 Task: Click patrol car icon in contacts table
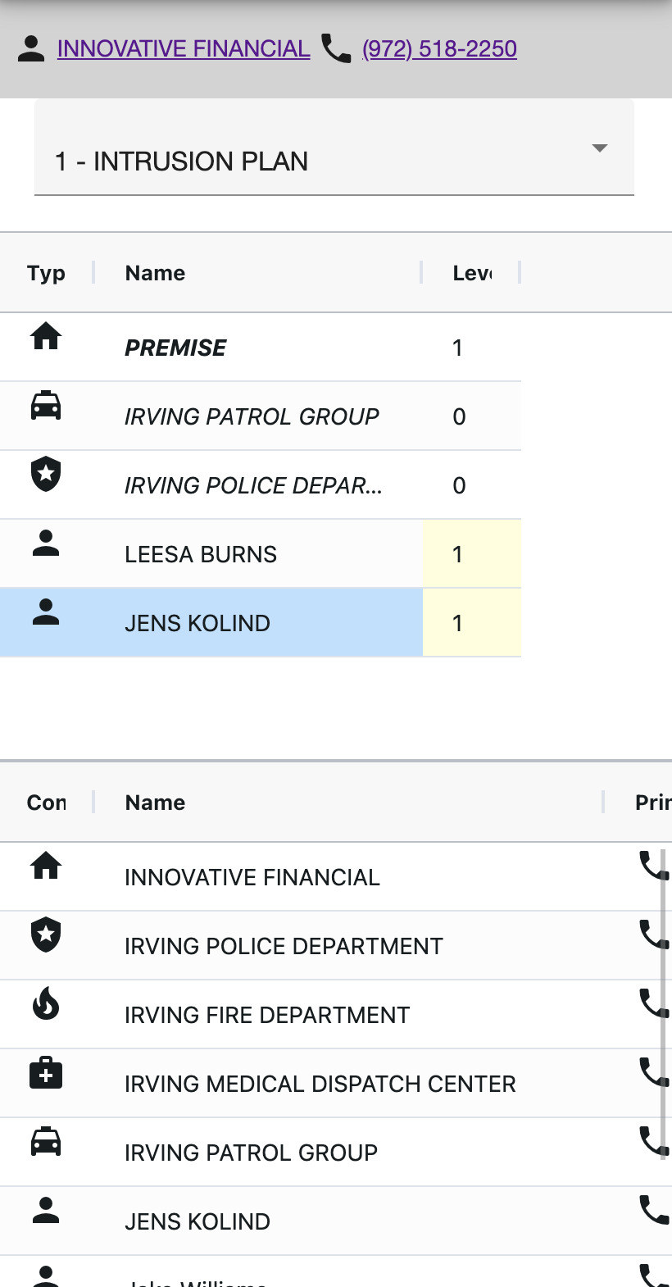click(x=46, y=1141)
